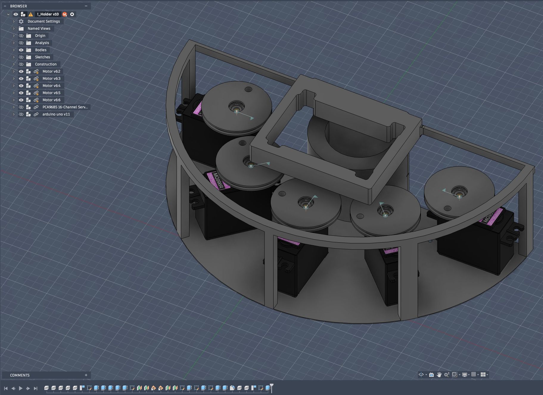This screenshot has width=543, height=395.
Task: Select Motor v6:4 in browser tree
Action: (51, 86)
